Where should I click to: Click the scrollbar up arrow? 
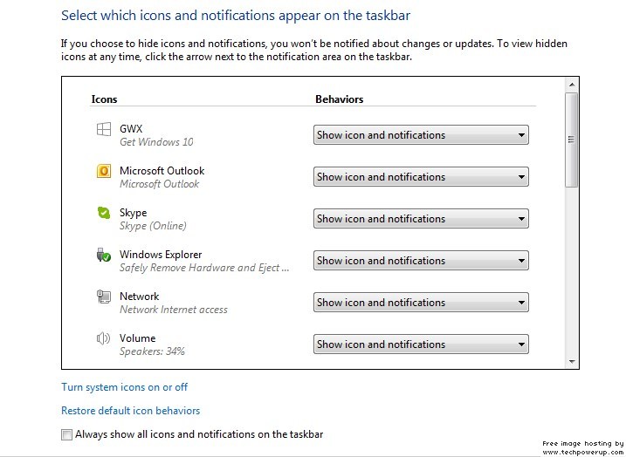click(572, 85)
